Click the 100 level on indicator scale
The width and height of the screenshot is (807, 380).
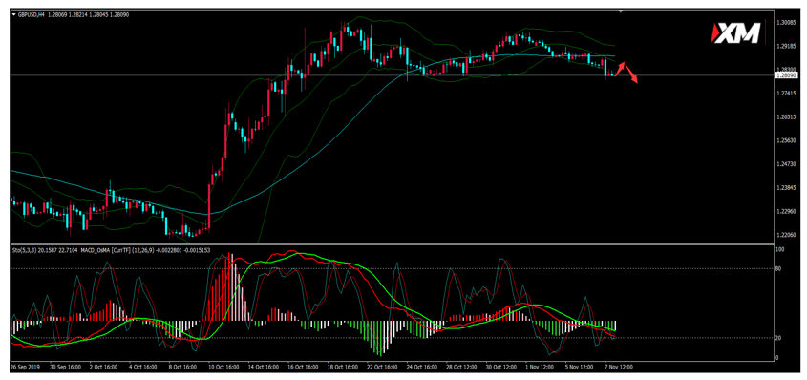[x=779, y=249]
